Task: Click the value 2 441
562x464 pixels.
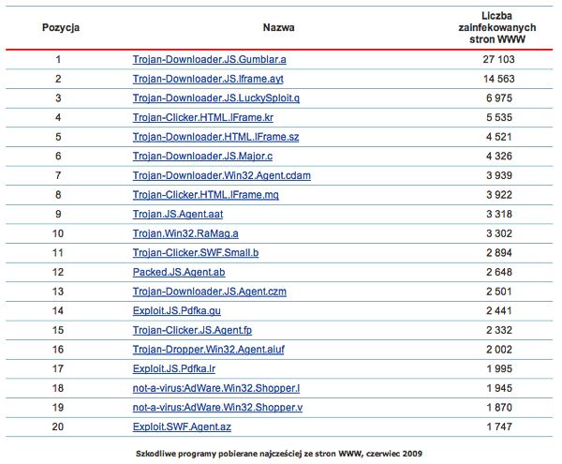Action: coord(498,311)
